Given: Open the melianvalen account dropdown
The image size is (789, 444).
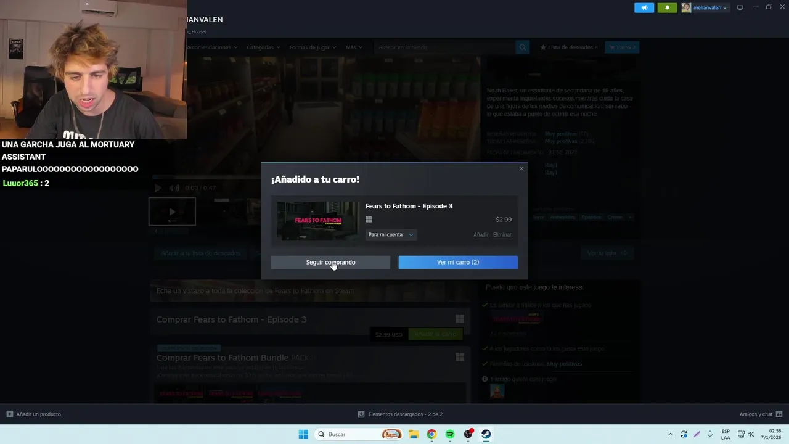Looking at the screenshot, I should [709, 7].
